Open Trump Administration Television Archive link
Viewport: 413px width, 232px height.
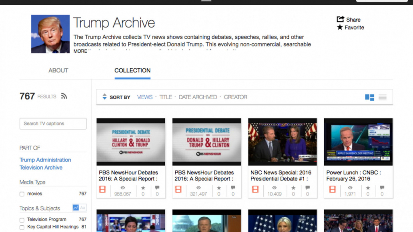pos(45,164)
